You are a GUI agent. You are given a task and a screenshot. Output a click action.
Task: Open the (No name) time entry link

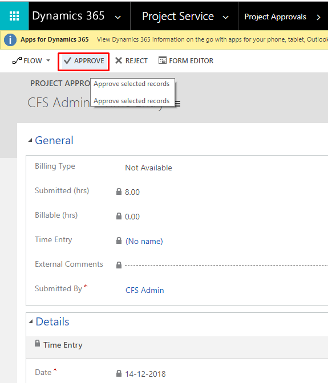[x=144, y=241]
